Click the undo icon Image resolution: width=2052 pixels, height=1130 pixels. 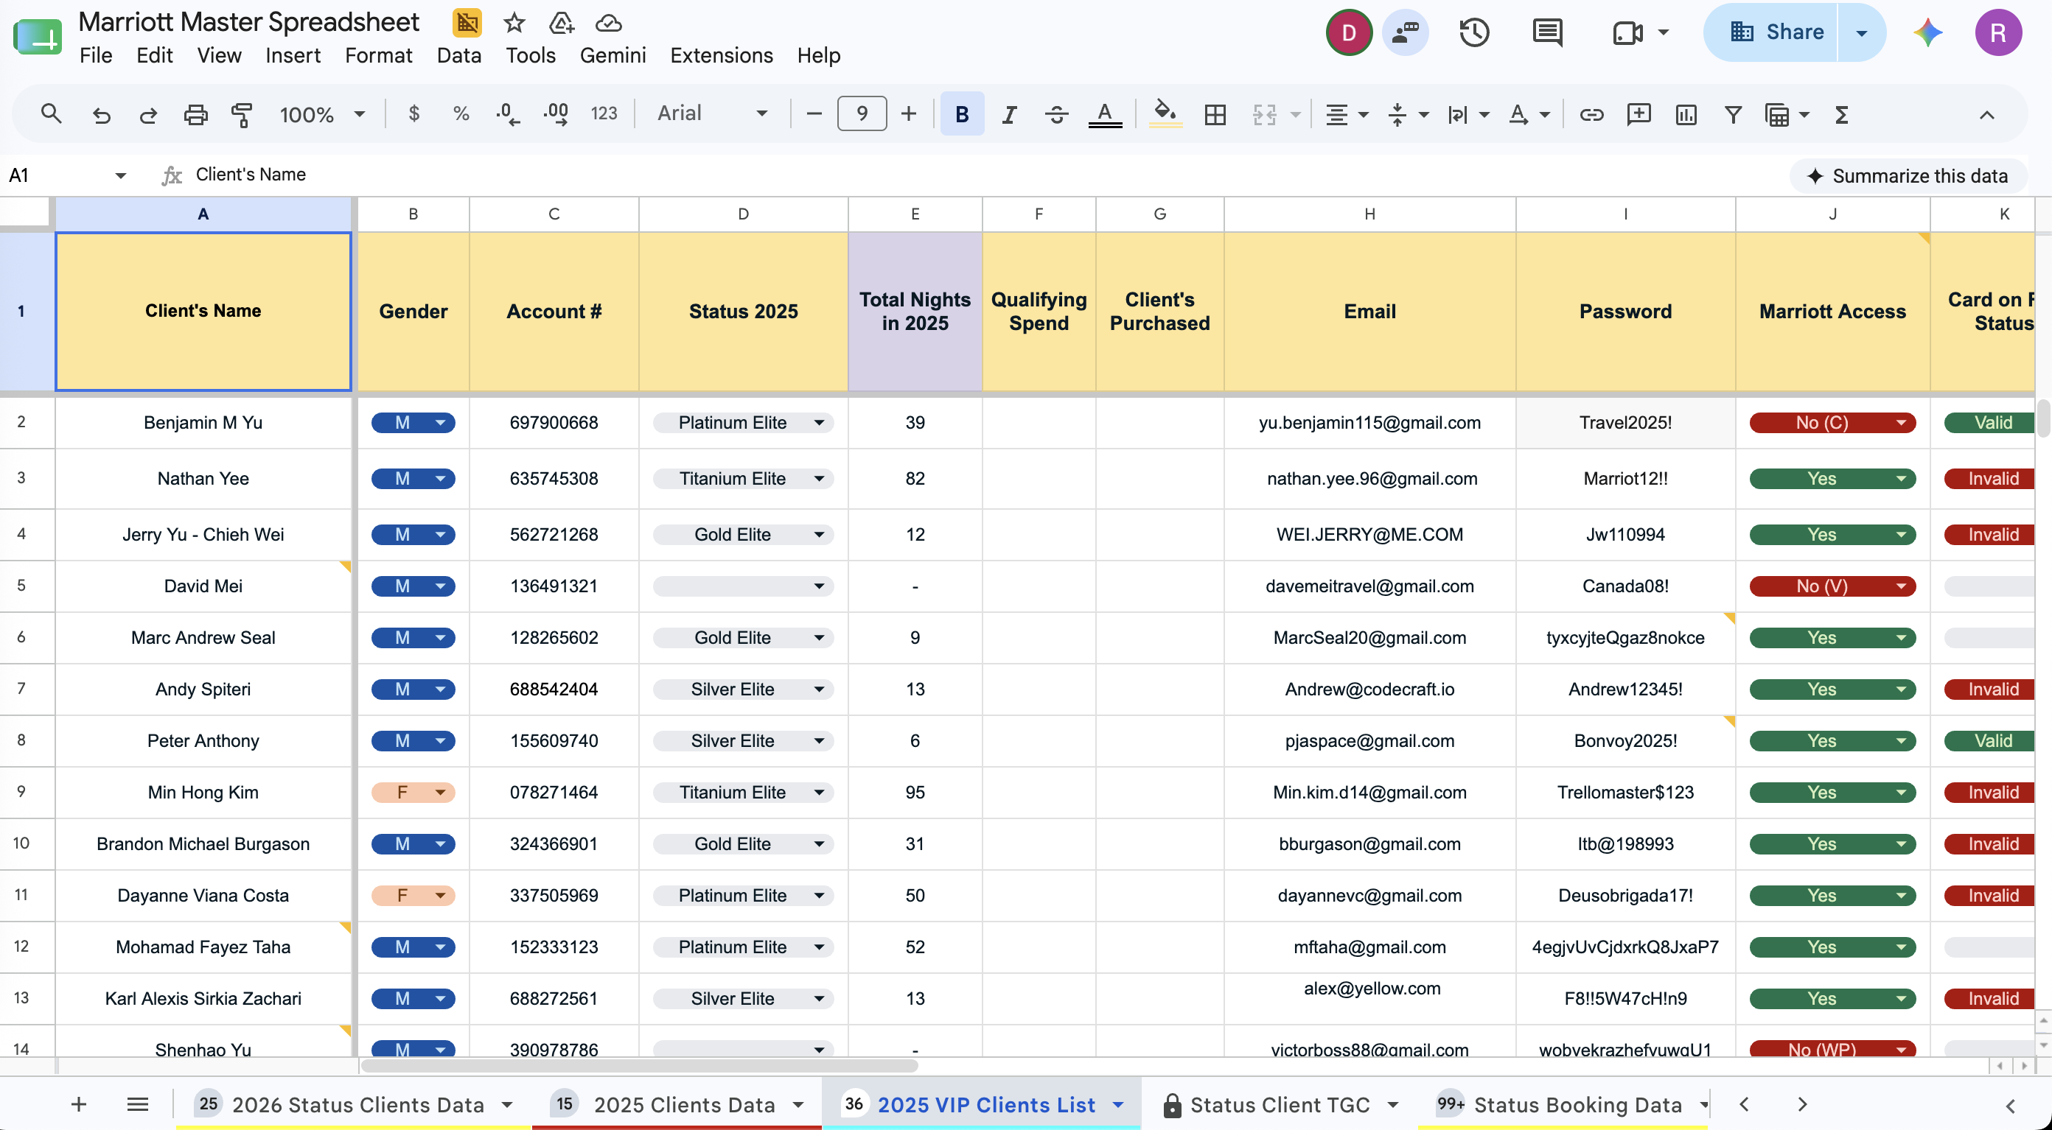click(x=101, y=115)
